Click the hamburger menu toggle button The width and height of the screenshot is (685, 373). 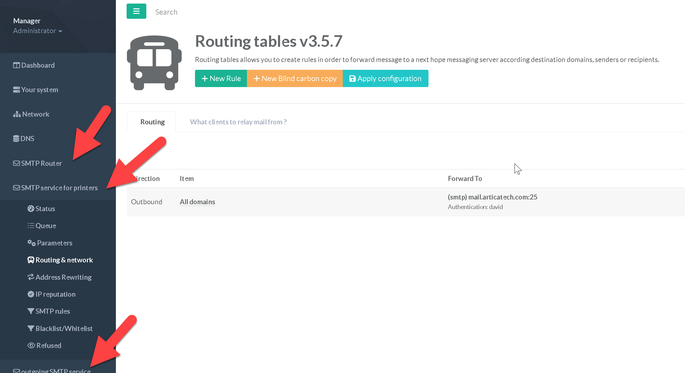(x=136, y=11)
